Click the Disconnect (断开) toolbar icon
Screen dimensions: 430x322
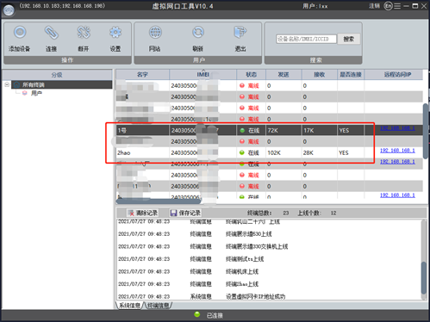(x=84, y=33)
